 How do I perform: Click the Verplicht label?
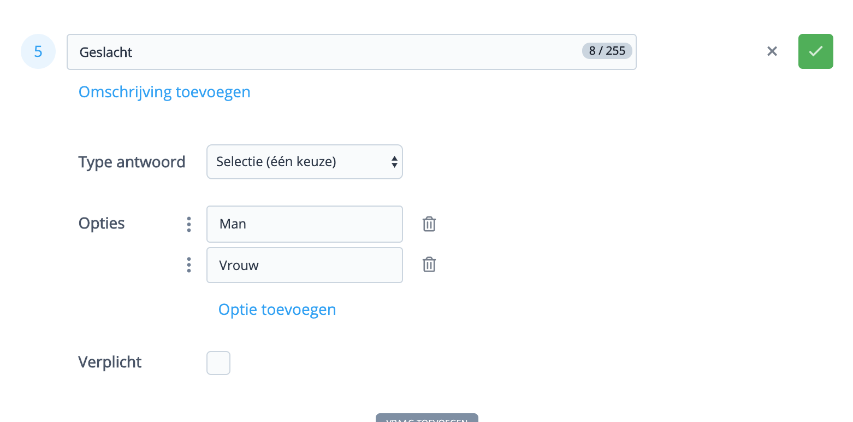click(110, 362)
